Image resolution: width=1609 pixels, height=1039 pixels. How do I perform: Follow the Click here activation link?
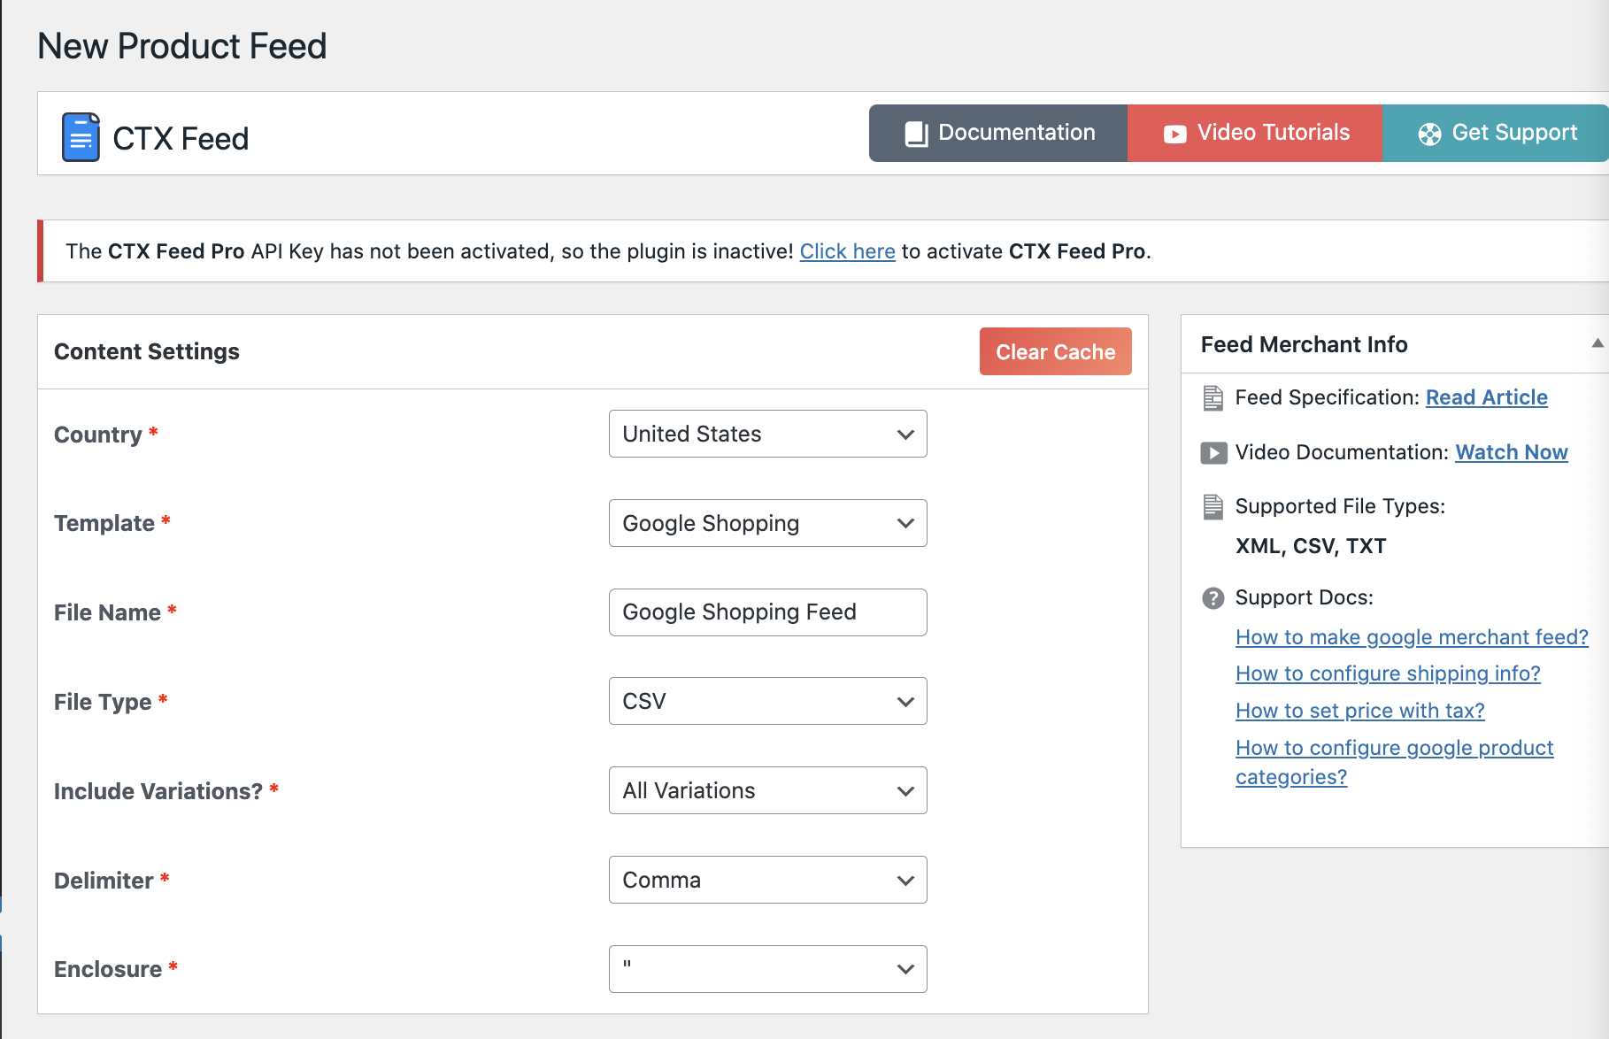(x=847, y=251)
